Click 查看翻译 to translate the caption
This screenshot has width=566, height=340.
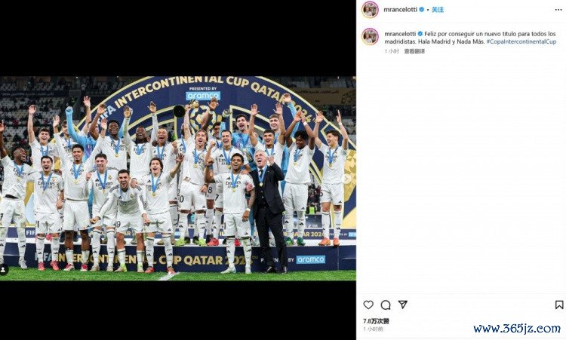click(x=414, y=51)
